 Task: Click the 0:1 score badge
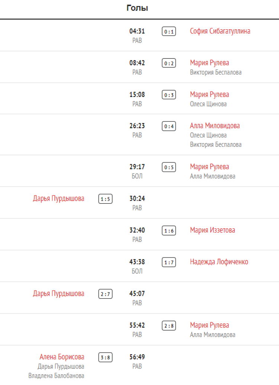coord(169,32)
